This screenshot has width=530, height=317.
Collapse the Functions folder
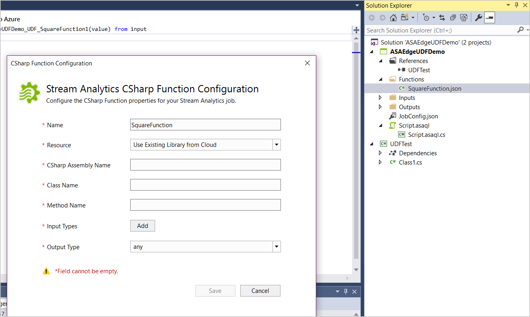tap(380, 79)
